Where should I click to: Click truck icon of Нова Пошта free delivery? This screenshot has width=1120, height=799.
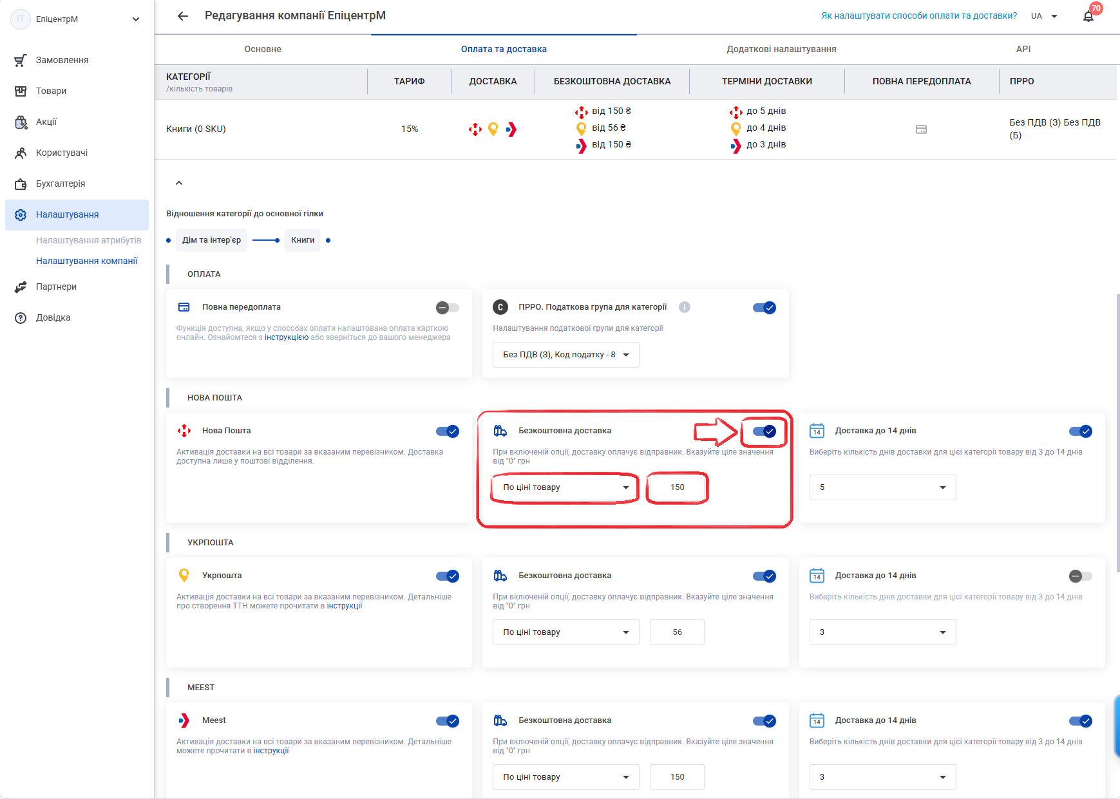tap(500, 431)
